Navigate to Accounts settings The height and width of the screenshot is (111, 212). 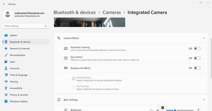26,68
